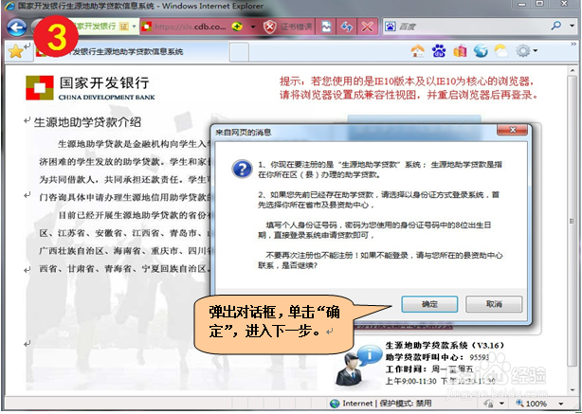Close the 来自网页的消息 dialog
This screenshot has height=414, width=582.
(512, 130)
